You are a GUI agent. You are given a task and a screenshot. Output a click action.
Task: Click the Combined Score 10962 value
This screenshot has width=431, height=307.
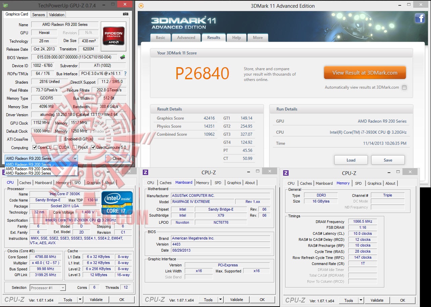click(x=209, y=134)
